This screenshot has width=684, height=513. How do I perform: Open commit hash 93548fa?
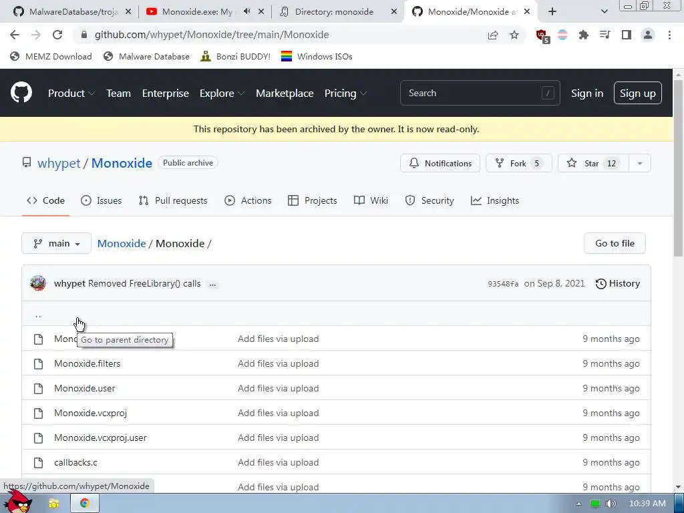[x=503, y=284]
